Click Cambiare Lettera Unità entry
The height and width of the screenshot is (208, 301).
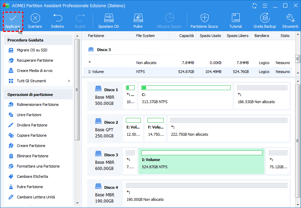[36, 197]
